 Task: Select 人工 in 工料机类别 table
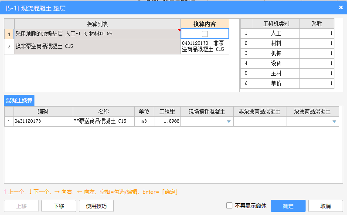(x=276, y=34)
